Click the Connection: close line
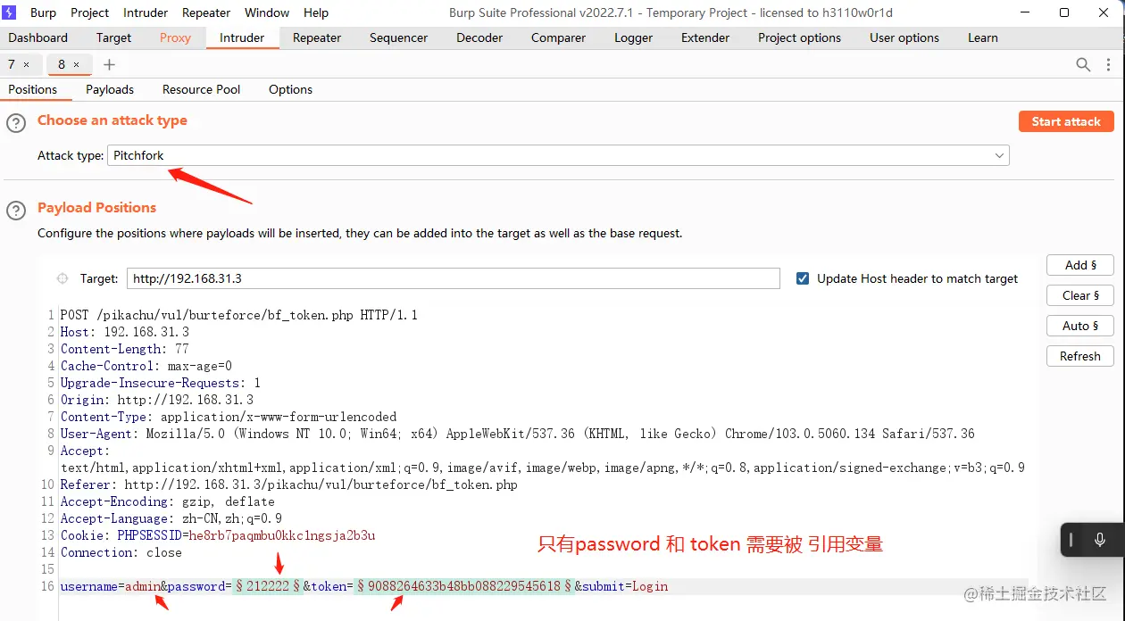This screenshot has width=1125, height=621. 121,552
